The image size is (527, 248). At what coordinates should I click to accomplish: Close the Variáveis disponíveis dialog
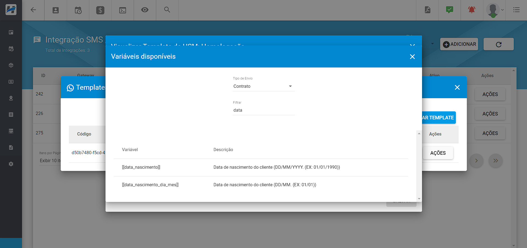(412, 57)
